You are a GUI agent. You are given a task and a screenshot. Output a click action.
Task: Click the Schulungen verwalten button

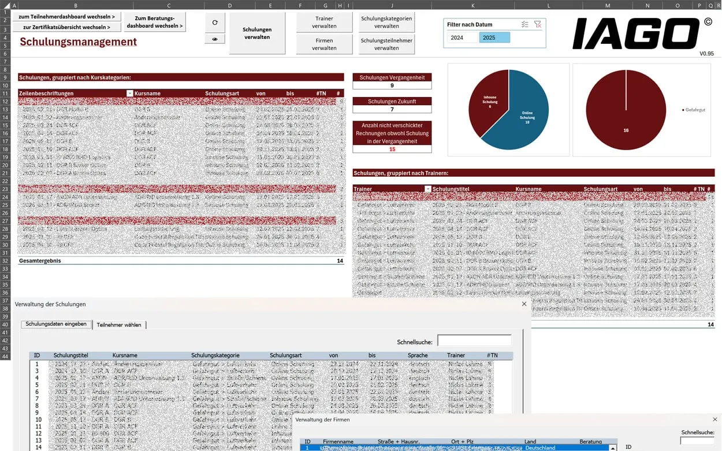coord(257,33)
